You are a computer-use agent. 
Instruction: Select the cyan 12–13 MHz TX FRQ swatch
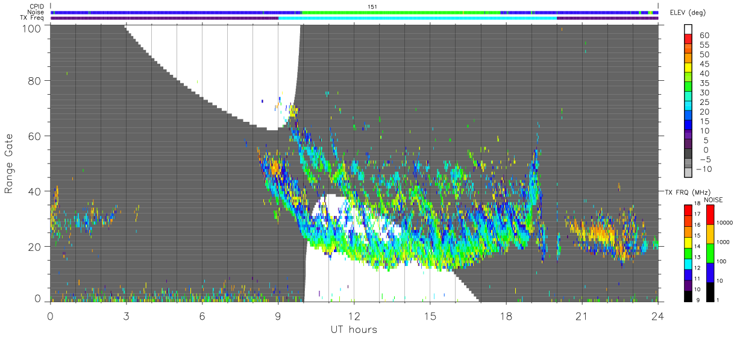click(688, 263)
